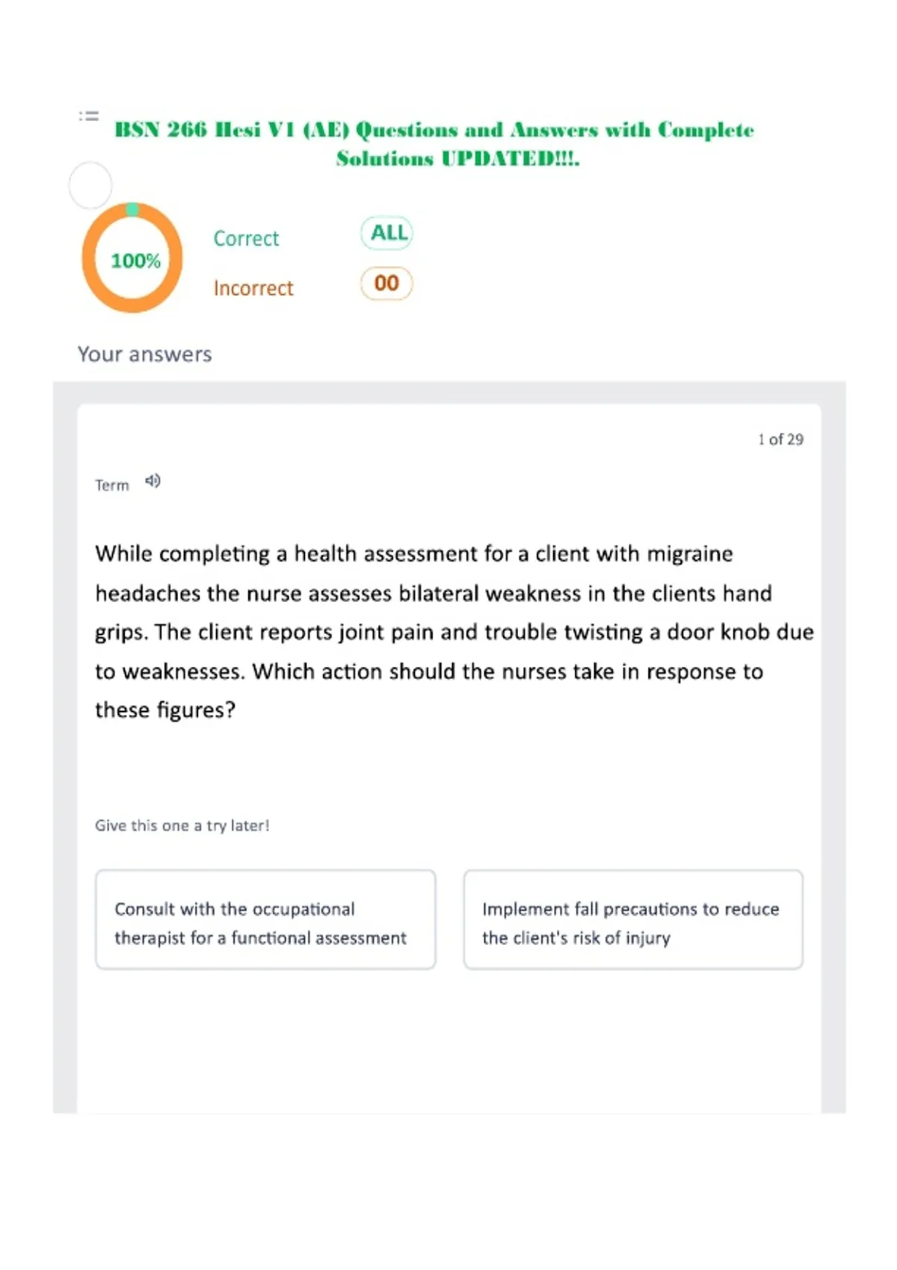Click the Give this one a try later message
This screenshot has height=1270, width=897.
(182, 825)
